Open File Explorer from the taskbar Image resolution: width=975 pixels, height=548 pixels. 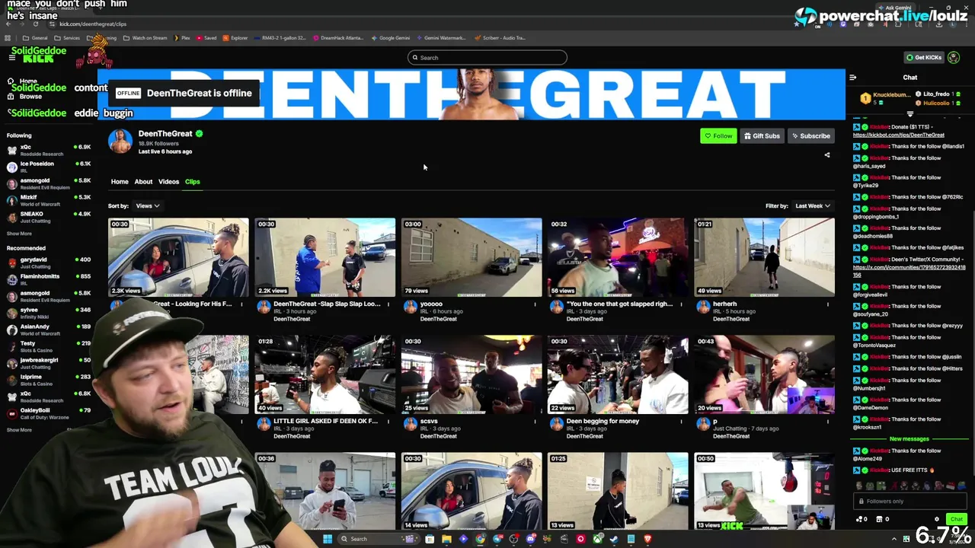446,539
